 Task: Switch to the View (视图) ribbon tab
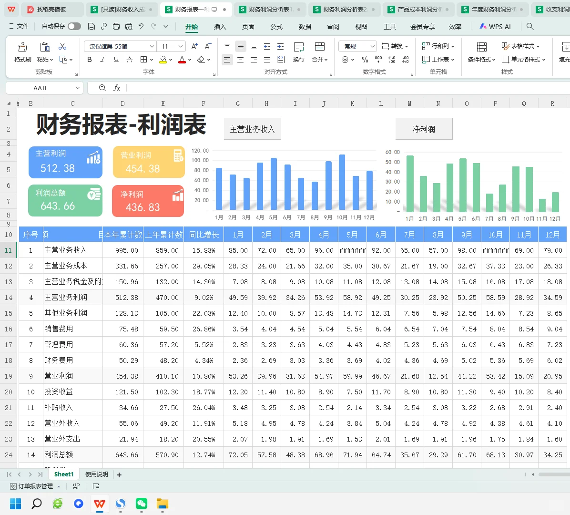pos(361,27)
